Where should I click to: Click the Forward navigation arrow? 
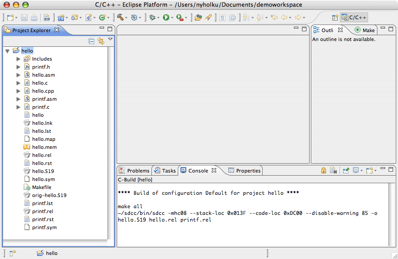click(x=298, y=17)
